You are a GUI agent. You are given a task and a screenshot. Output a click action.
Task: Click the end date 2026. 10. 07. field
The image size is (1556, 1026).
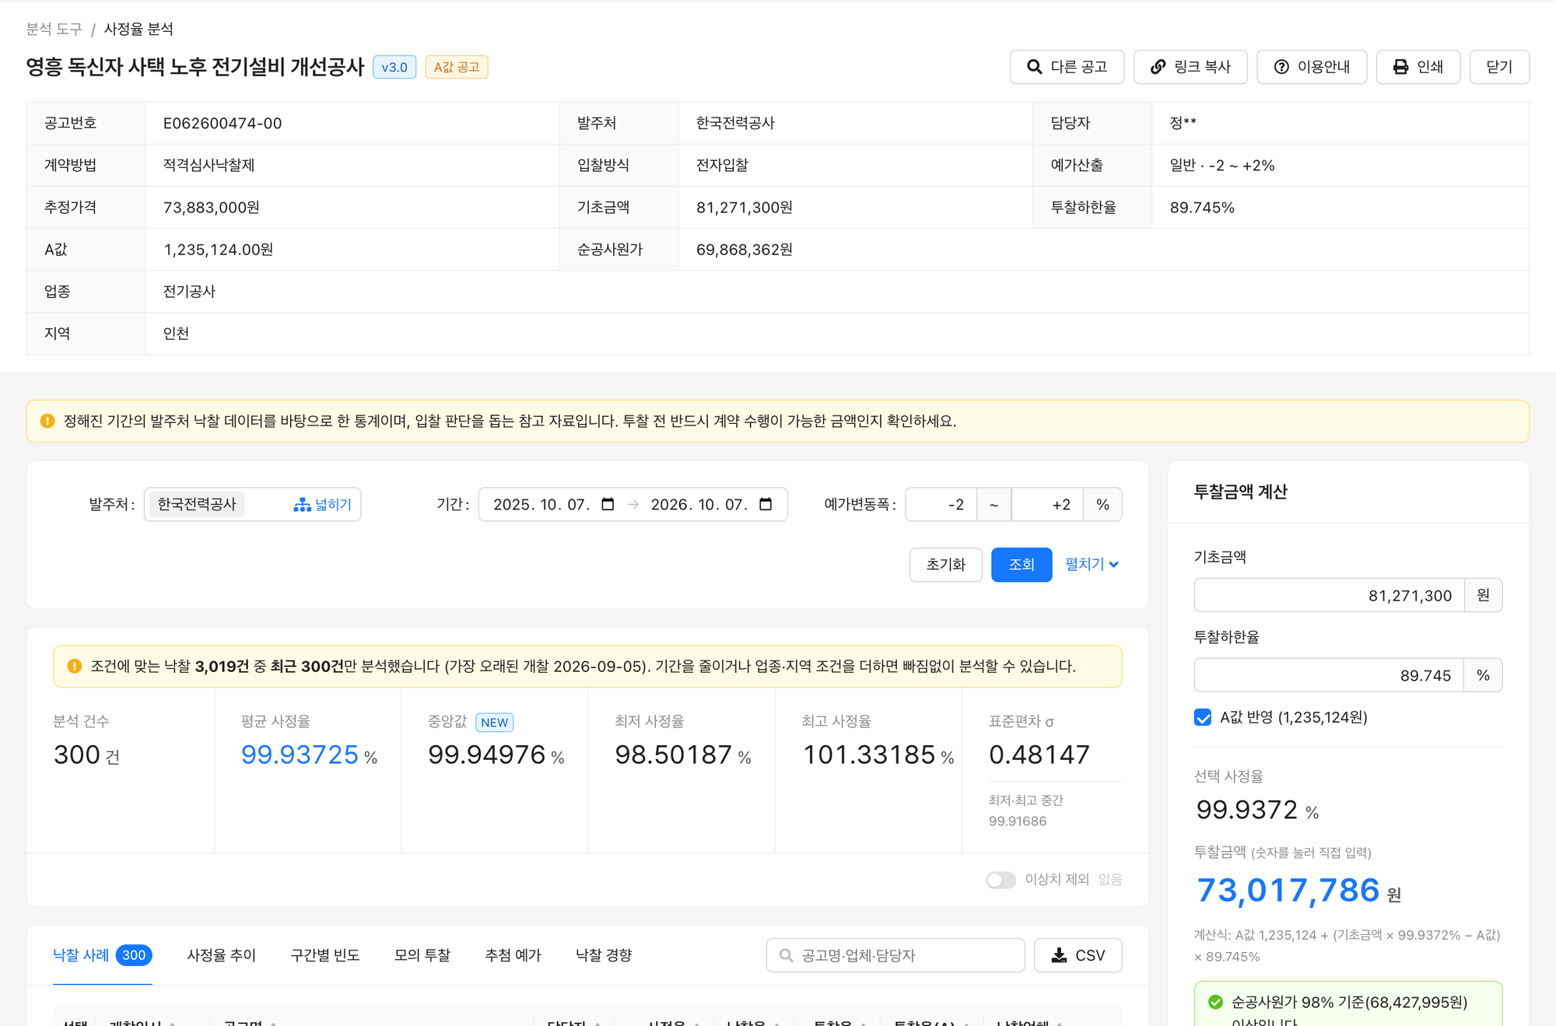click(699, 505)
